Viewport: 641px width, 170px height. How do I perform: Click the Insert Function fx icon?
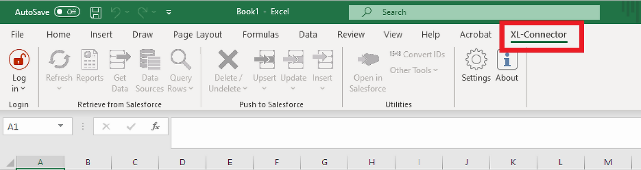(155, 126)
